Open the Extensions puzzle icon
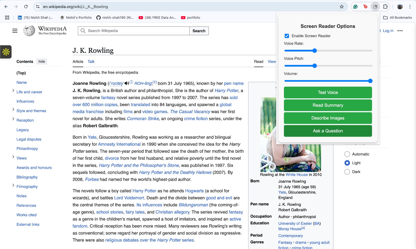This screenshot has height=249, width=416. pos(385,7)
